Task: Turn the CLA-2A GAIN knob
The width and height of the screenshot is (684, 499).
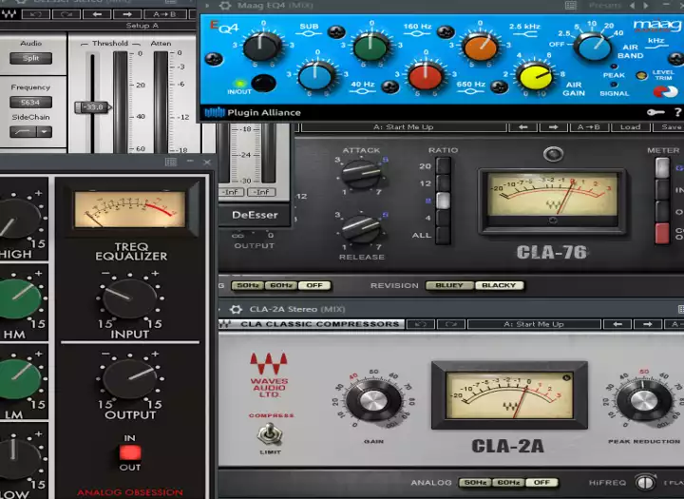Action: [x=373, y=401]
